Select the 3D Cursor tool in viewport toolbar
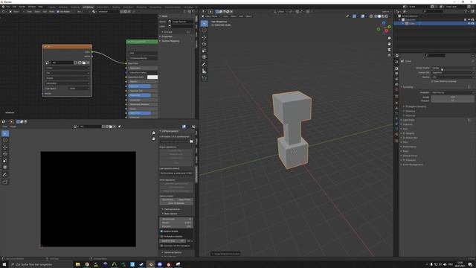Image resolution: width=476 pixels, height=268 pixels. coord(205,30)
